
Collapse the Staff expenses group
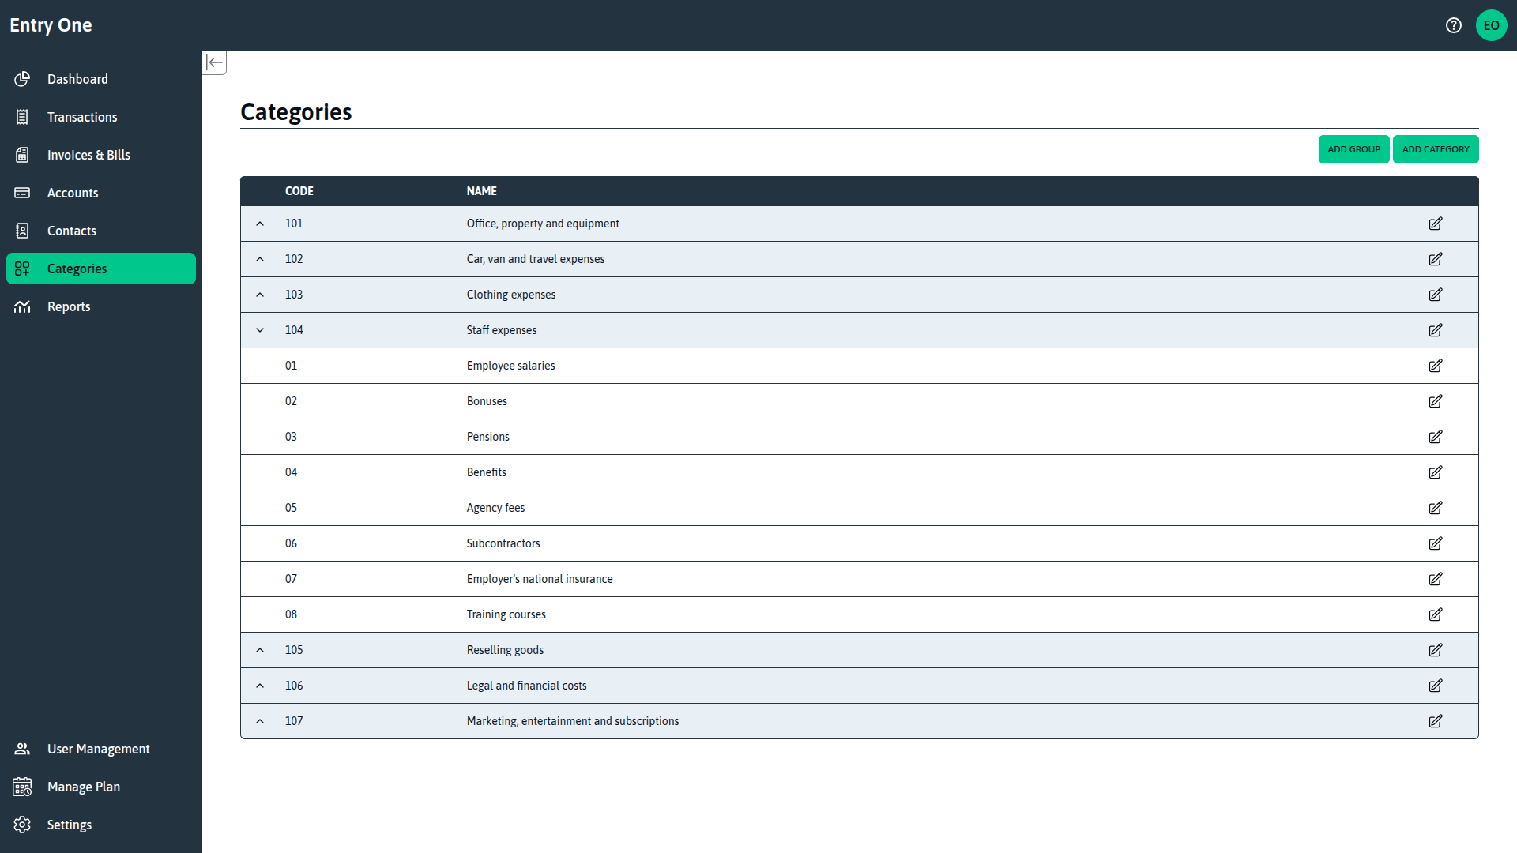tap(260, 330)
